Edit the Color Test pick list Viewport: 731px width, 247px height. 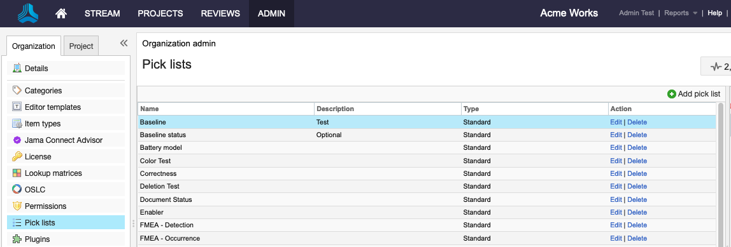[616, 161]
